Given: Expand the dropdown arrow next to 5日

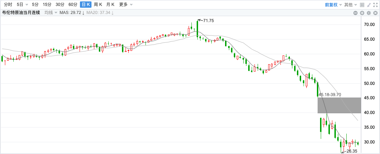Looking at the screenshot, I should (27, 5).
